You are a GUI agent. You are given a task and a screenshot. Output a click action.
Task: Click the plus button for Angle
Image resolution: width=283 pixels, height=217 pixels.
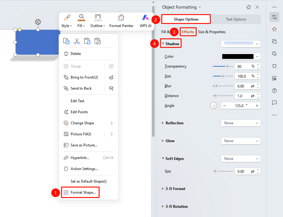tap(257, 106)
